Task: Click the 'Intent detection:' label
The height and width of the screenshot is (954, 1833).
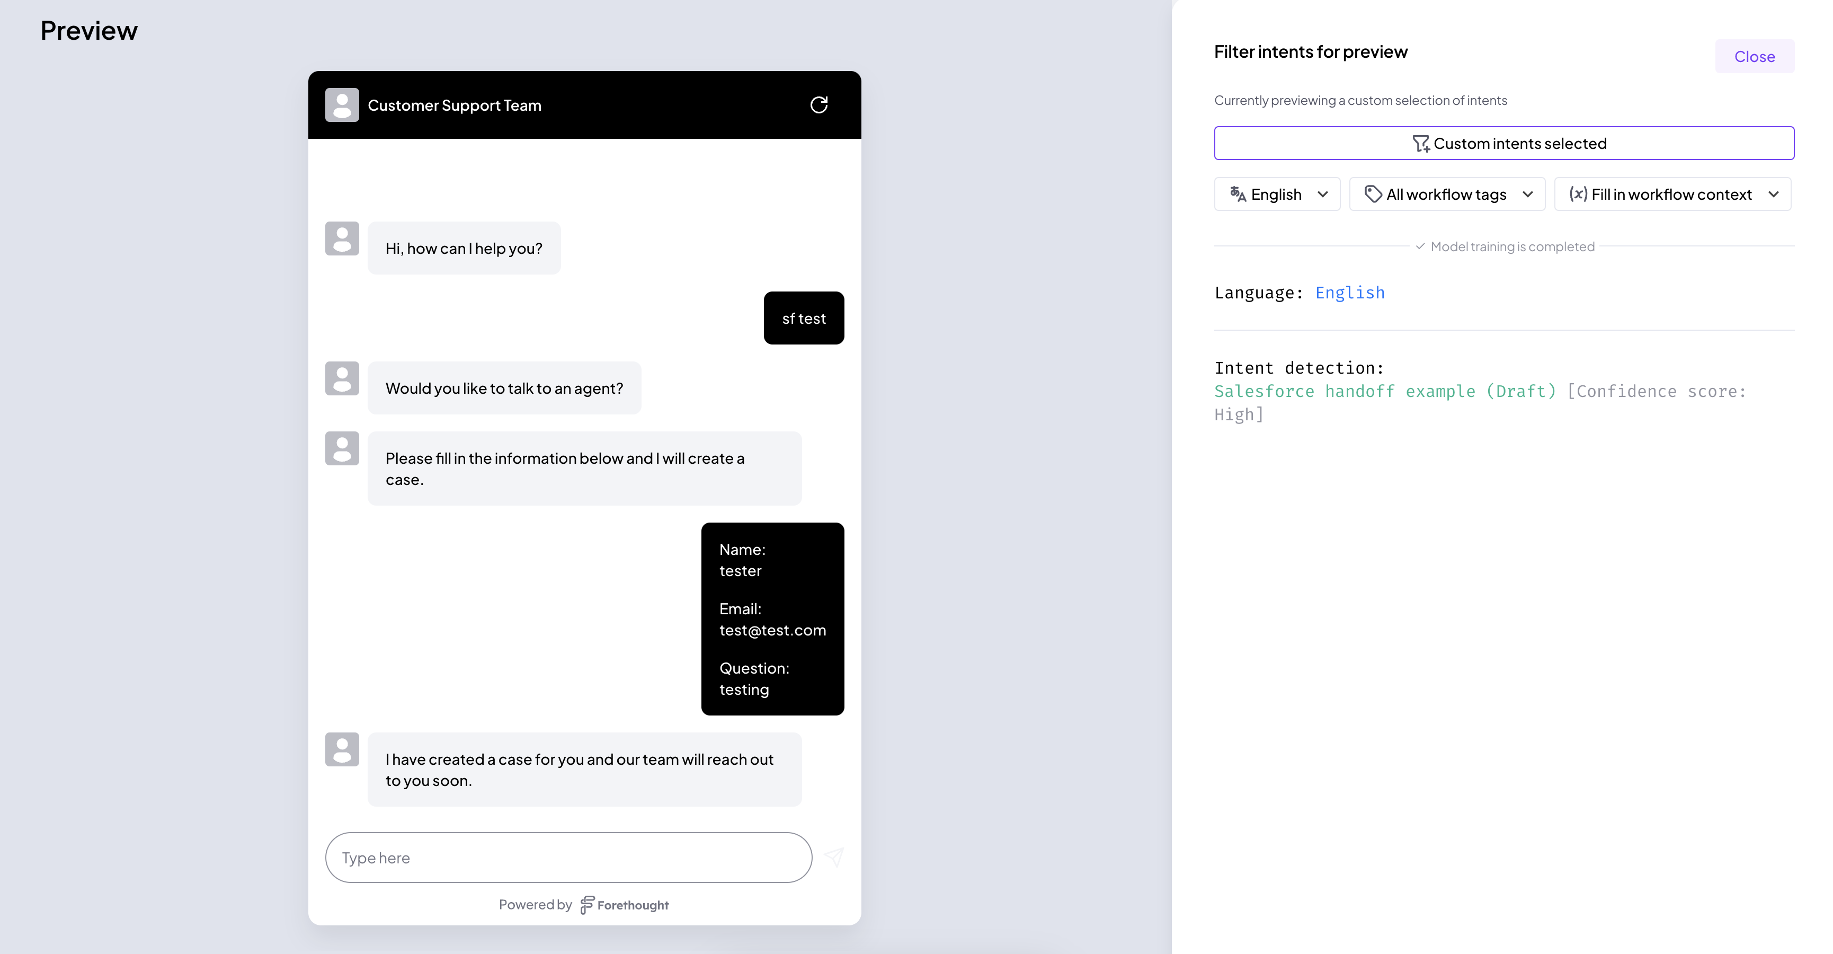Action: (x=1300, y=368)
